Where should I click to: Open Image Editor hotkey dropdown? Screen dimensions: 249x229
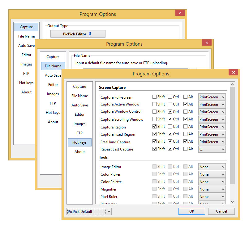point(212,167)
